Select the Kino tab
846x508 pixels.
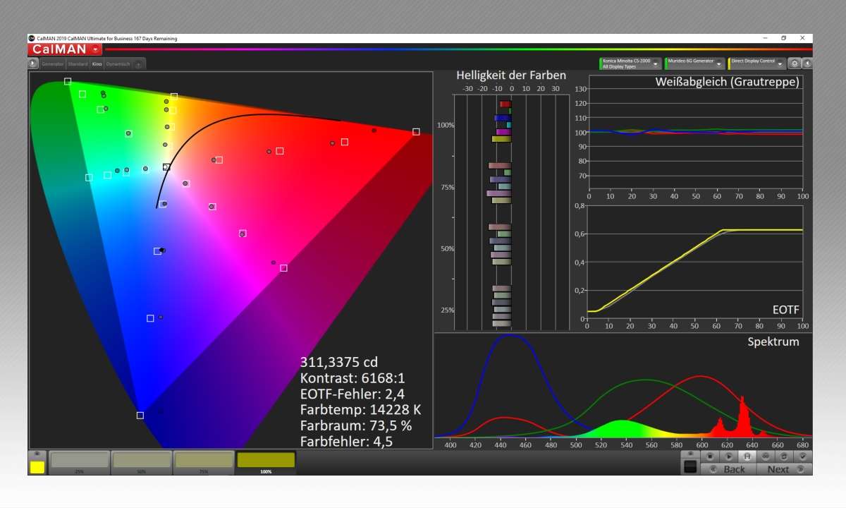97,64
